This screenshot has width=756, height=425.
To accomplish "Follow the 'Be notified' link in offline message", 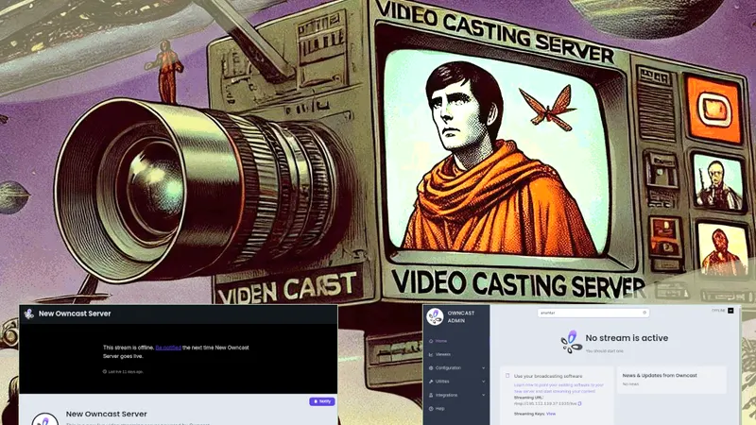I will (168, 348).
